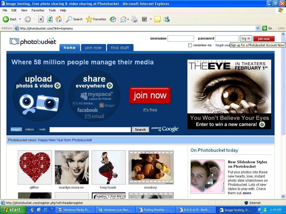Click the Photobucket media search field

(90, 130)
